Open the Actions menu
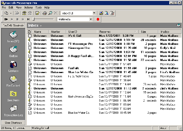Image resolution: width=183 pixels, height=131 pixels. click(28, 7)
